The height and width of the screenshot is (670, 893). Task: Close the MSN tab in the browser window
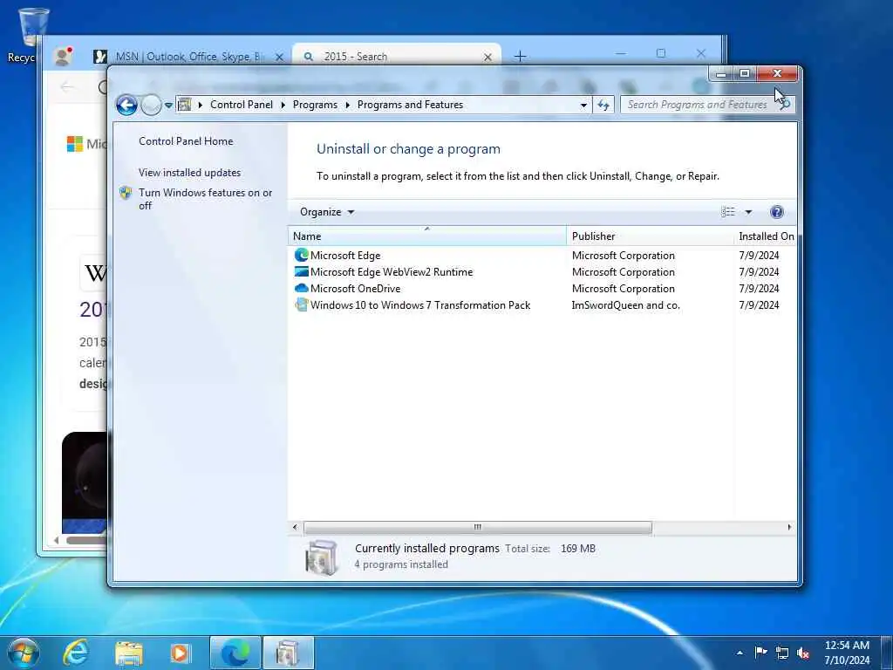pyautogui.click(x=279, y=57)
